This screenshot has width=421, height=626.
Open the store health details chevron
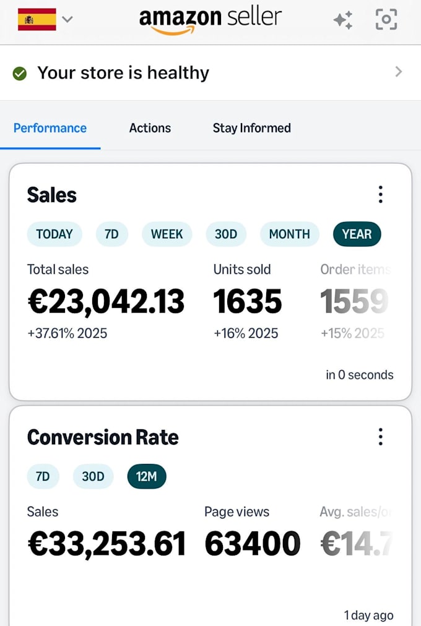coord(398,72)
